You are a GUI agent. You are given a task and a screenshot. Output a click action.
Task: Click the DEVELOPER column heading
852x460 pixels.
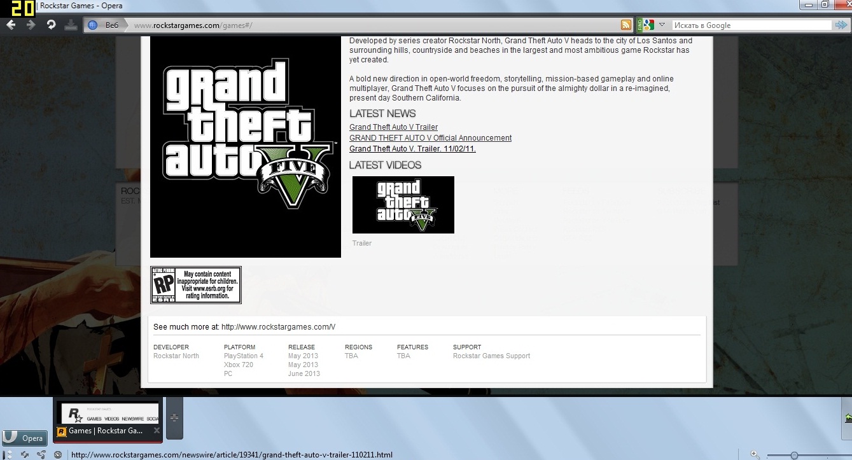pyautogui.click(x=171, y=347)
